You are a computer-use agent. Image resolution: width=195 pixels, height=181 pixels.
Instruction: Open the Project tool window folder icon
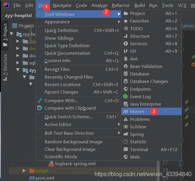click(x=125, y=14)
